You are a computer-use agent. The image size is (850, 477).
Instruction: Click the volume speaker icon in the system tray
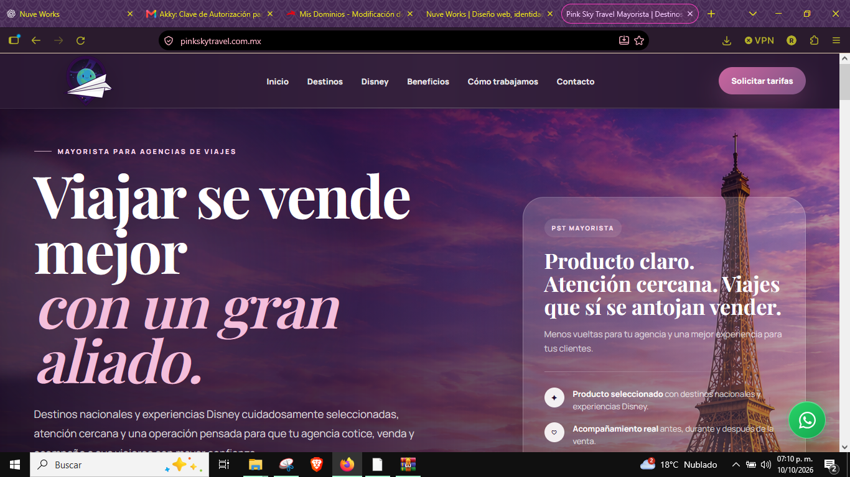click(x=765, y=465)
